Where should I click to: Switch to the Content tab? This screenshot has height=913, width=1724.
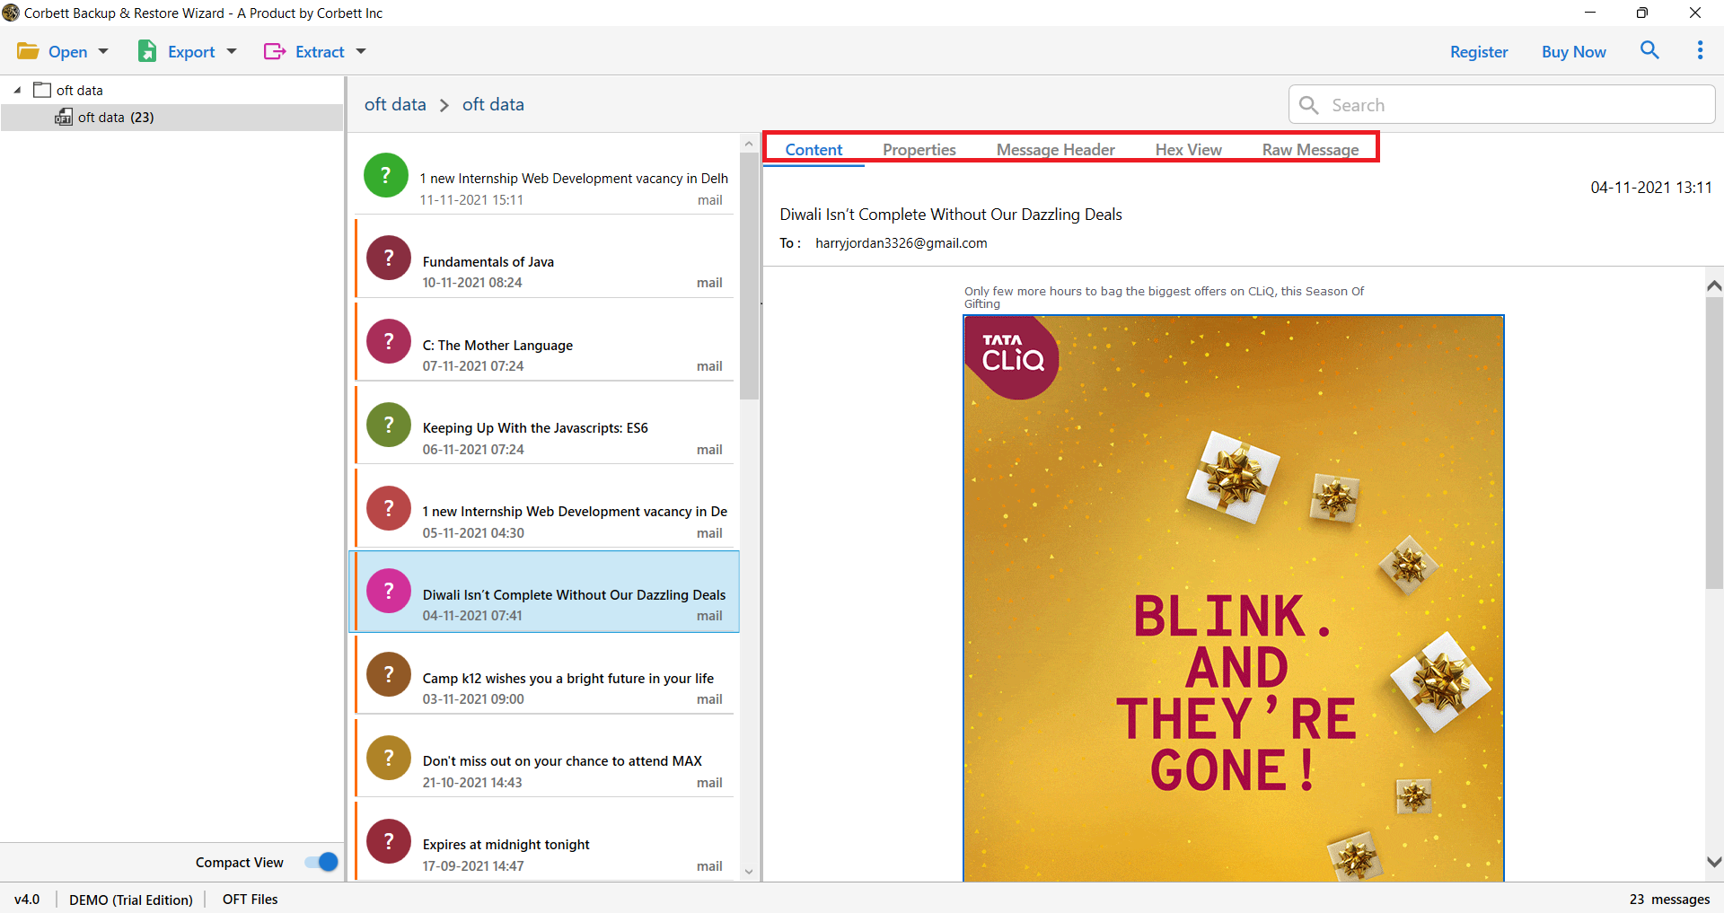point(814,150)
